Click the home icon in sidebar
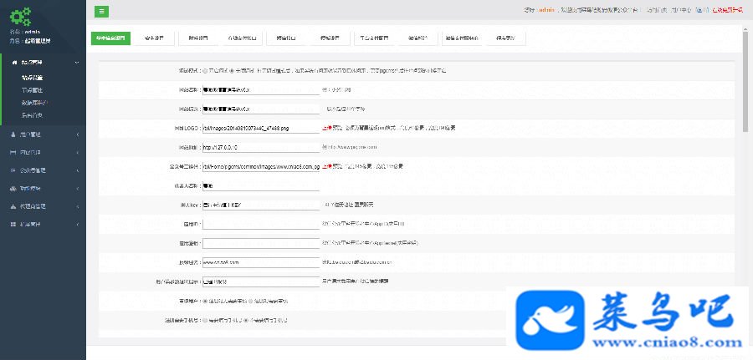Screen dimensions: 753x360 (x=13, y=63)
